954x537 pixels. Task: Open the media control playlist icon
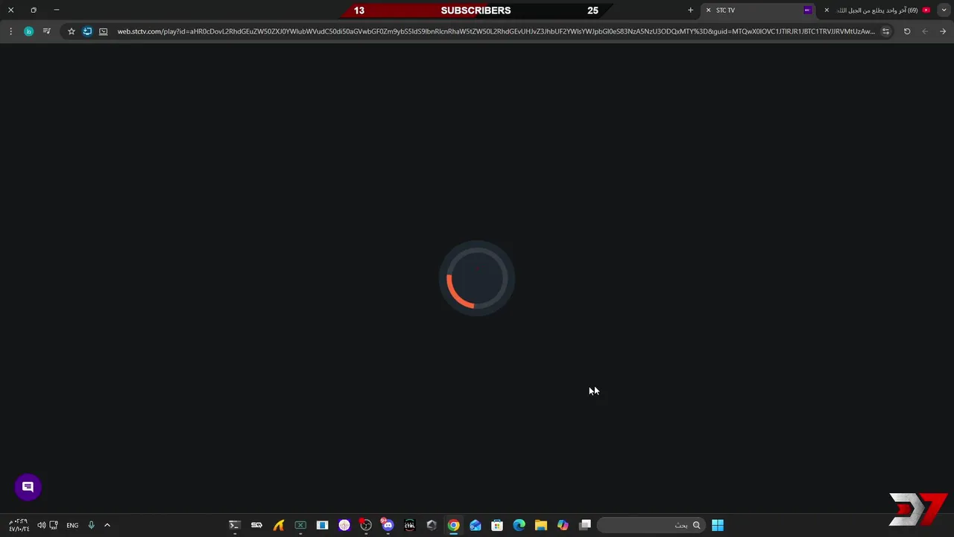[47, 31]
